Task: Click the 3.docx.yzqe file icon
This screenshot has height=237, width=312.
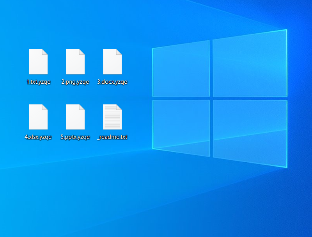Action: tap(112, 62)
